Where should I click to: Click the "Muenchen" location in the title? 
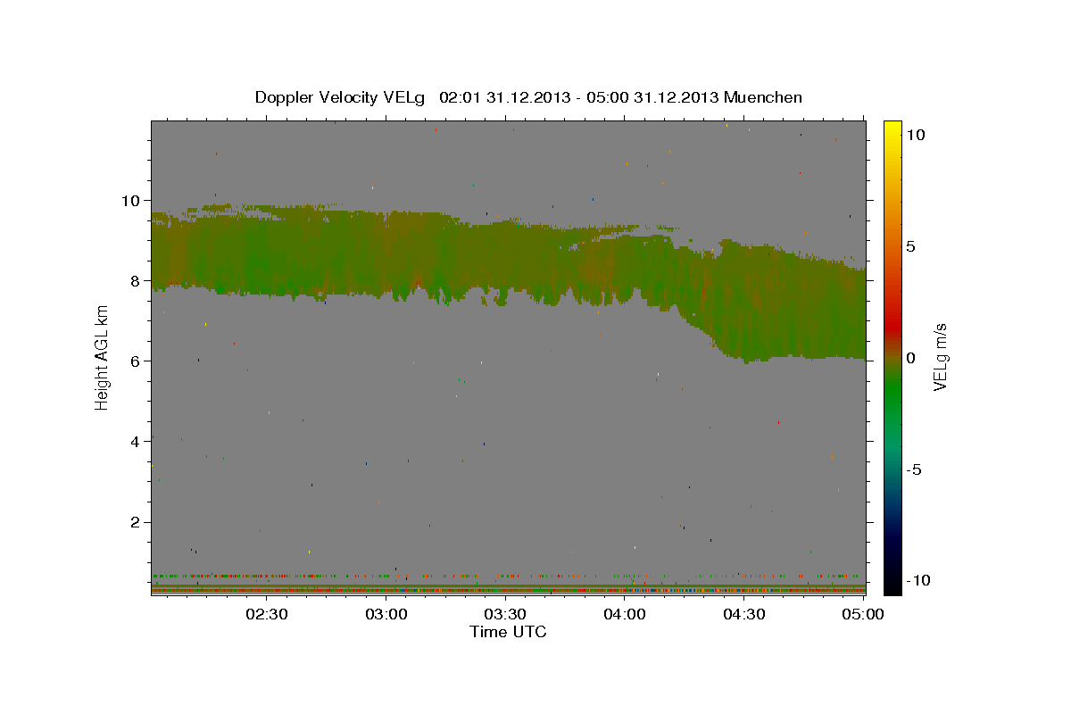pos(763,97)
